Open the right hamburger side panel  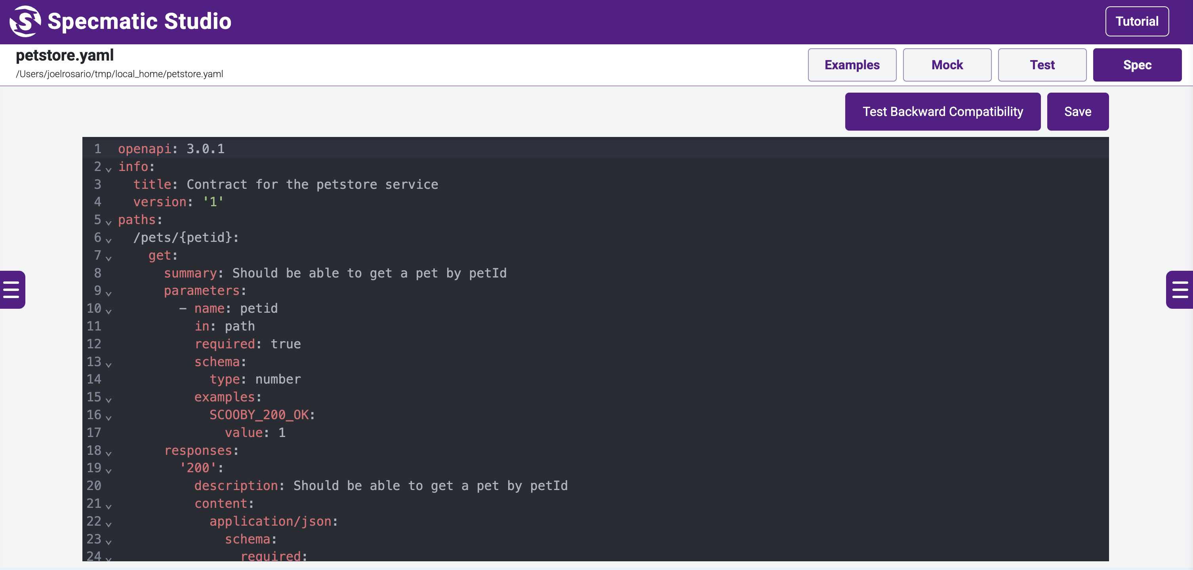[1179, 290]
